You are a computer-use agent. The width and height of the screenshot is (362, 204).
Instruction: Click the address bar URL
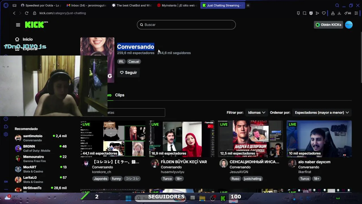point(63,13)
